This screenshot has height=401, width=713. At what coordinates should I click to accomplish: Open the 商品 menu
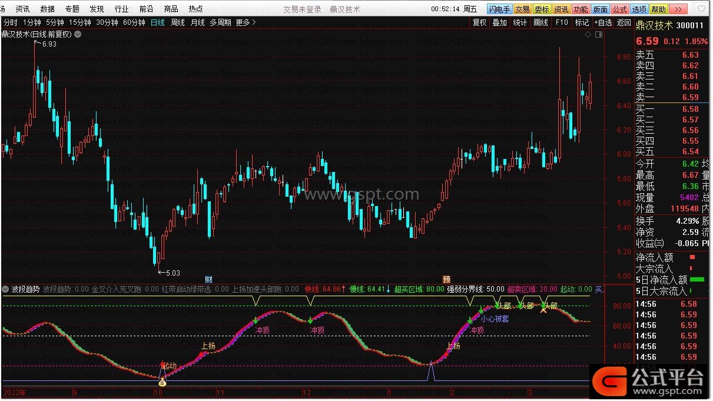click(171, 9)
